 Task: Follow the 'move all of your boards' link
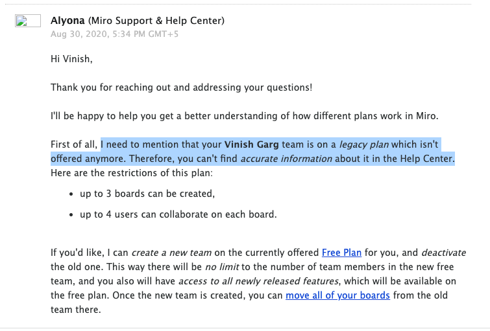pos(337,295)
